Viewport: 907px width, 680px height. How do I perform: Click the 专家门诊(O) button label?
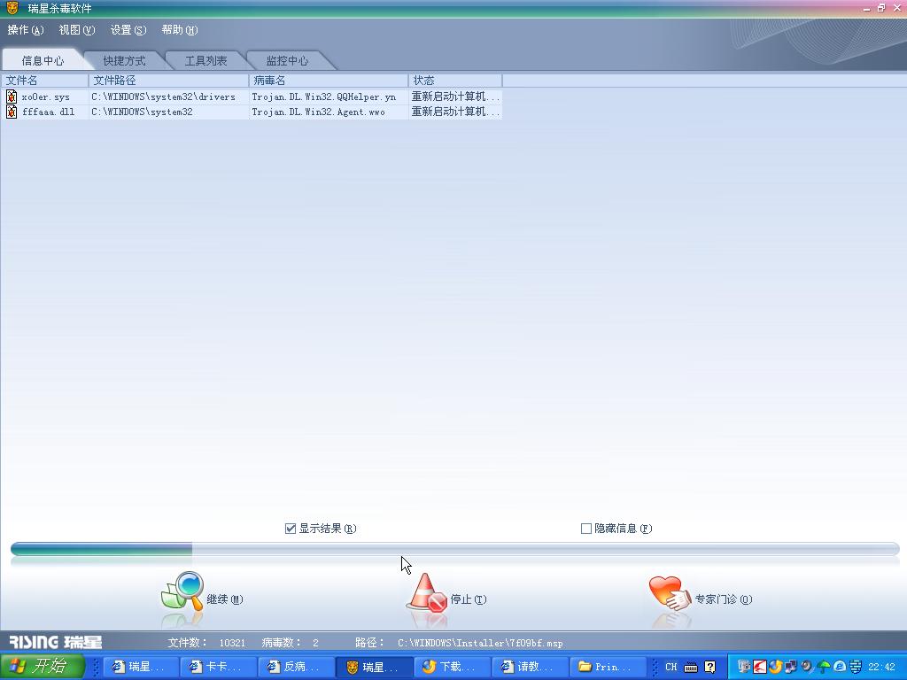point(724,599)
